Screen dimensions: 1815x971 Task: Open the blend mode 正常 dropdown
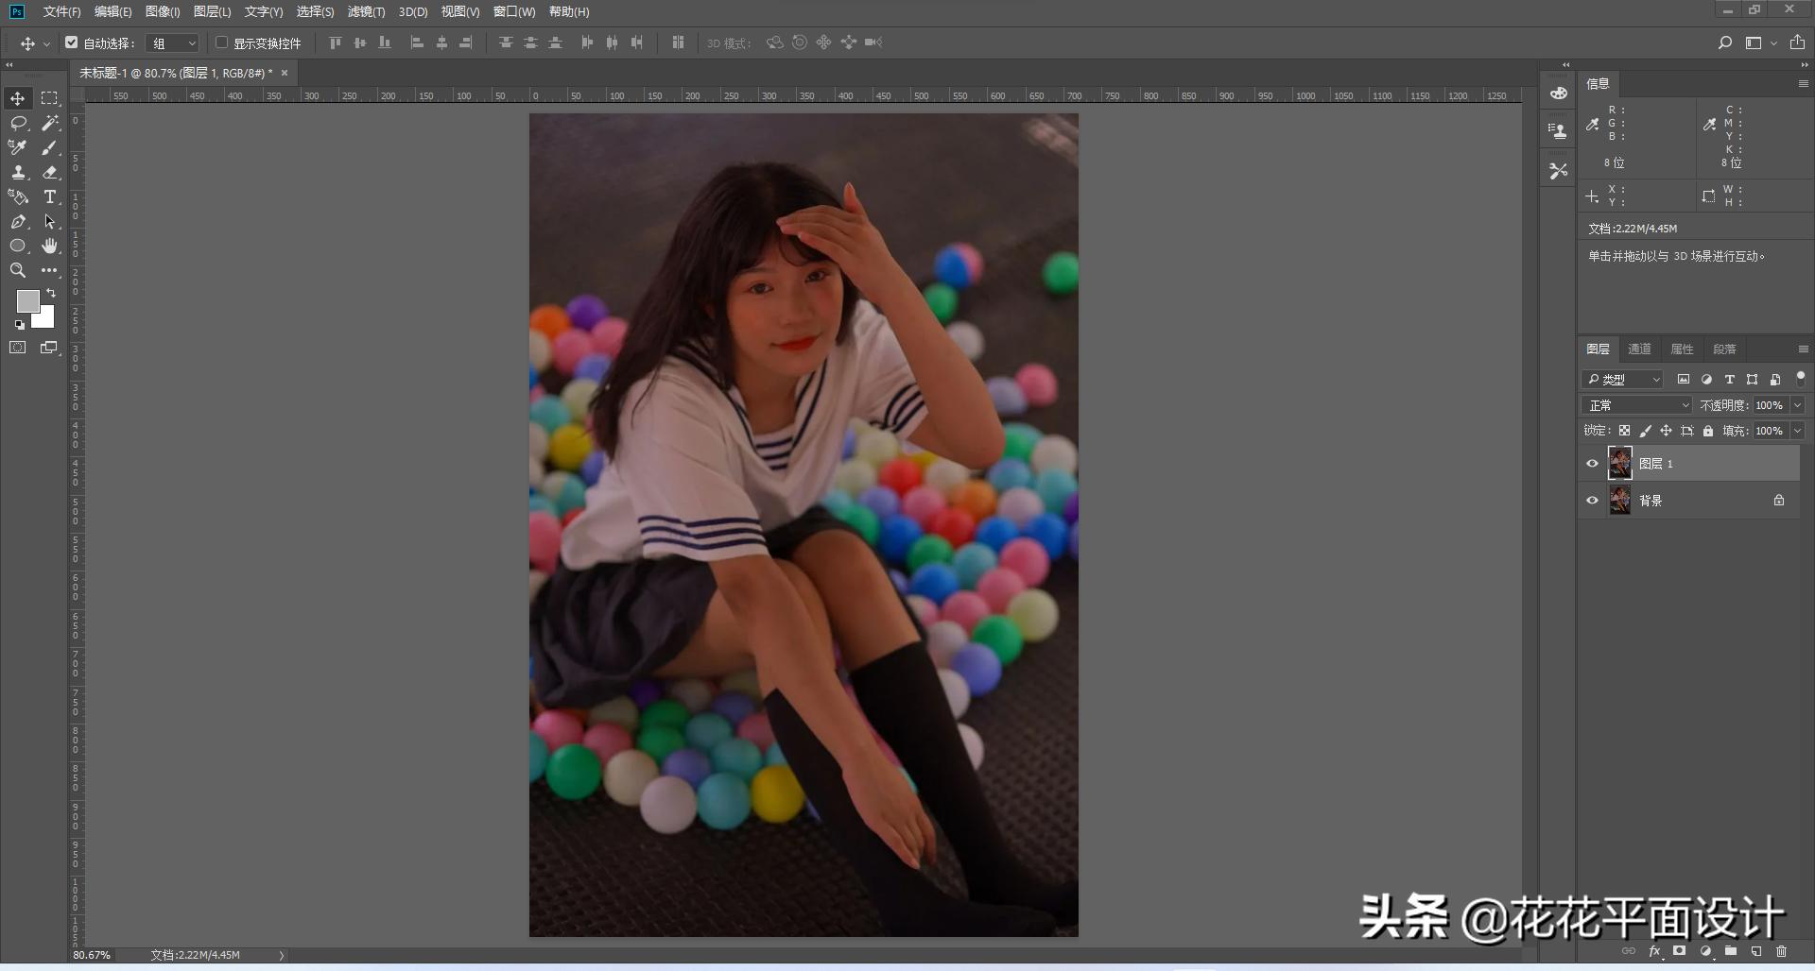(1637, 405)
